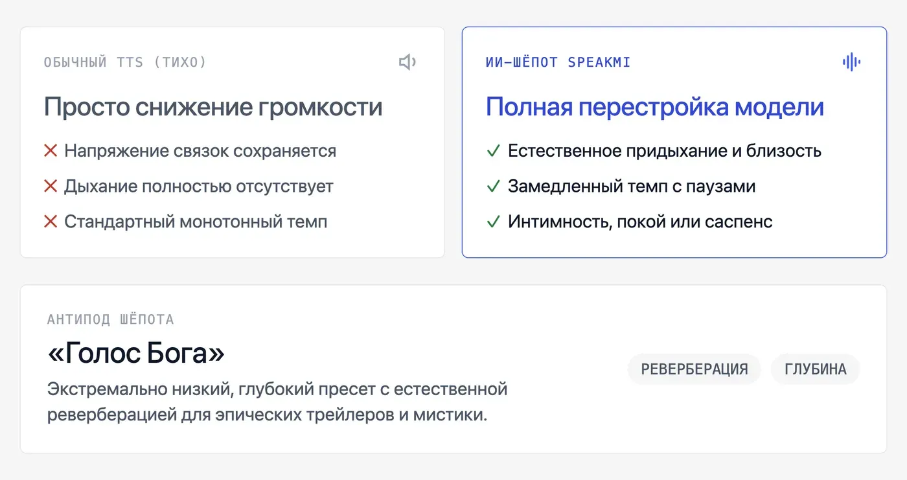Click label АНТИПОД ШЁПОТА

[x=111, y=319]
